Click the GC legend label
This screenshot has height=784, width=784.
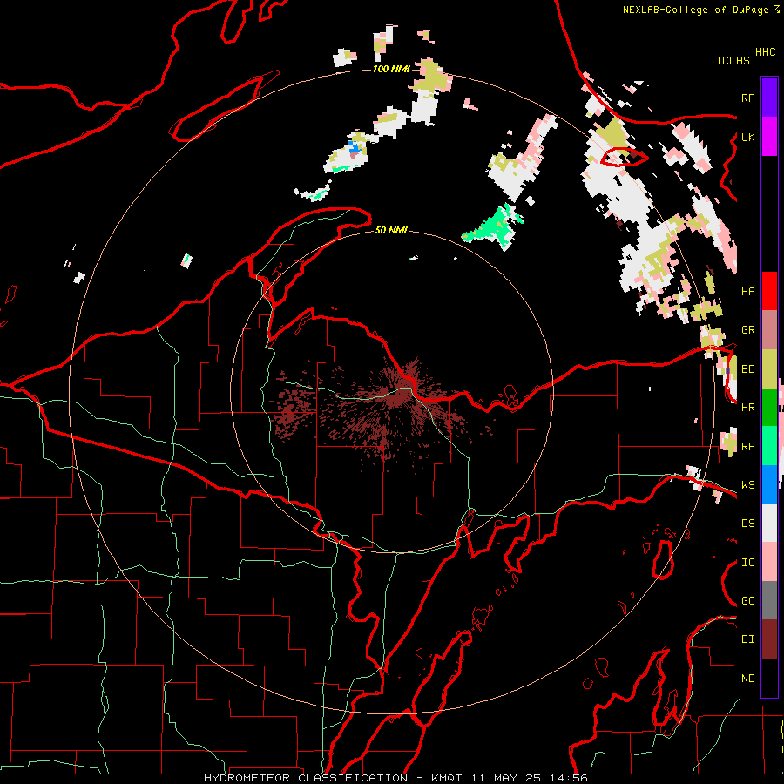[x=747, y=600]
